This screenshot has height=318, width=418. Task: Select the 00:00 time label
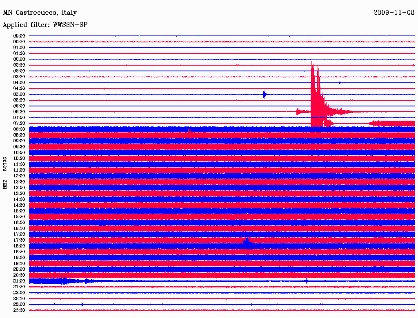19,36
